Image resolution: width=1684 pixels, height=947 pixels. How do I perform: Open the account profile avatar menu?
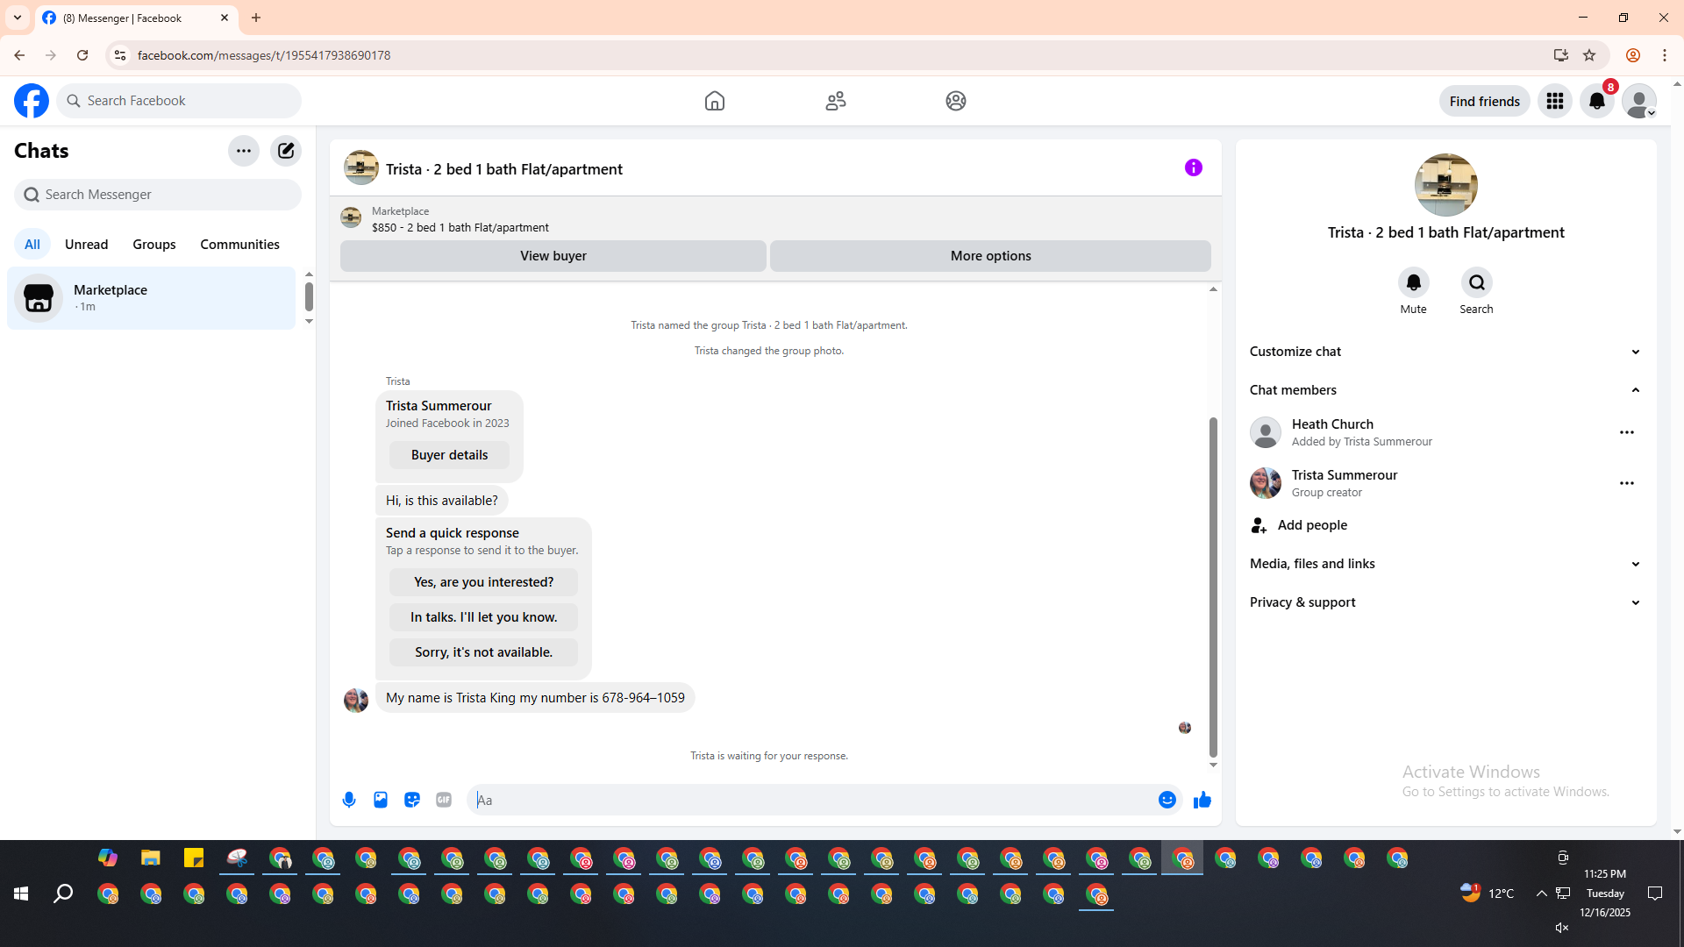tap(1639, 101)
